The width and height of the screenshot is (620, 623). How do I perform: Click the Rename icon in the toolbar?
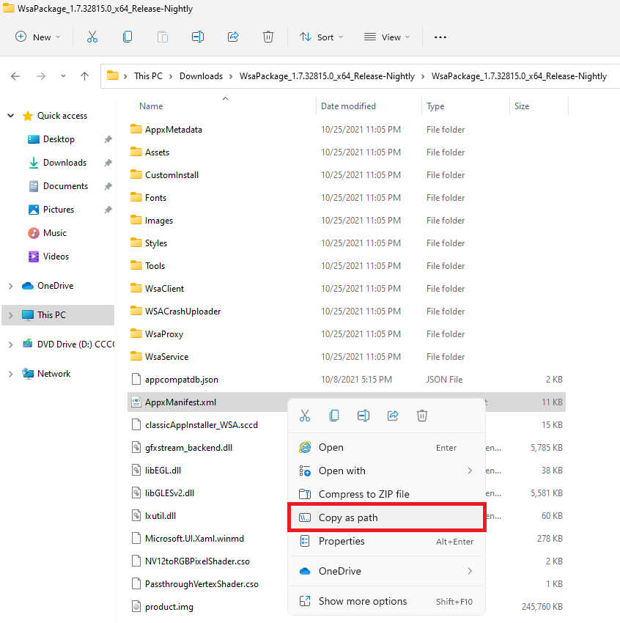(x=198, y=37)
